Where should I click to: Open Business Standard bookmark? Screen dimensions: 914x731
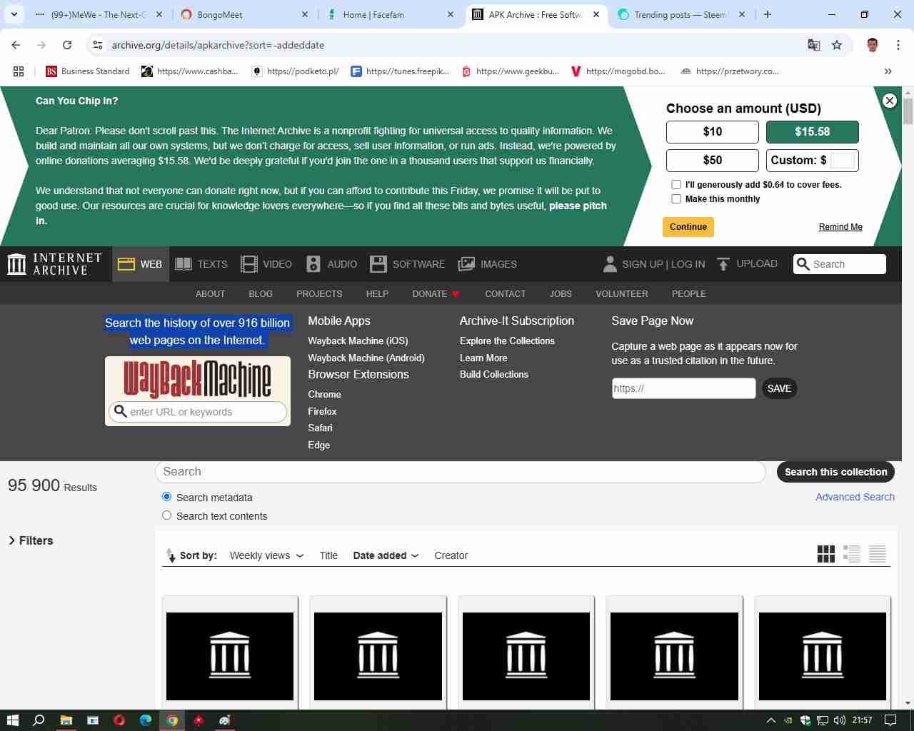click(x=87, y=71)
